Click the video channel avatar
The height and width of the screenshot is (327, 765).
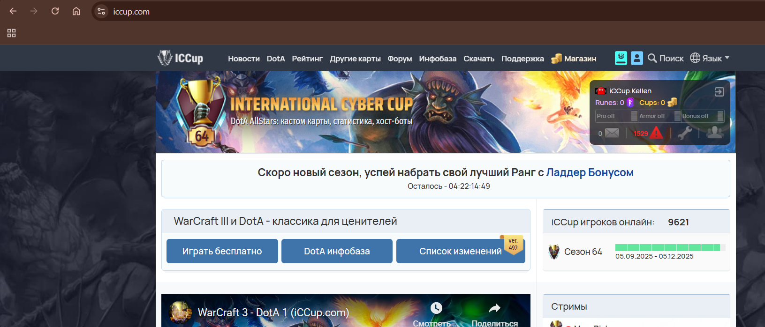(x=180, y=312)
